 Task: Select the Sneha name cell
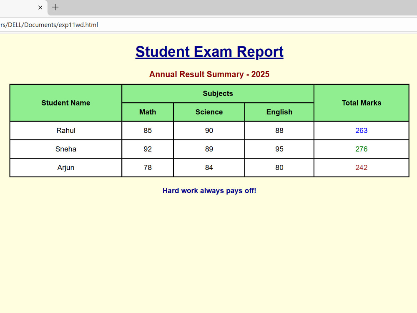pos(66,149)
